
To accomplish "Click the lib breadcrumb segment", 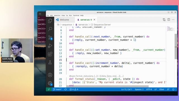I will [x=58, y=25].
